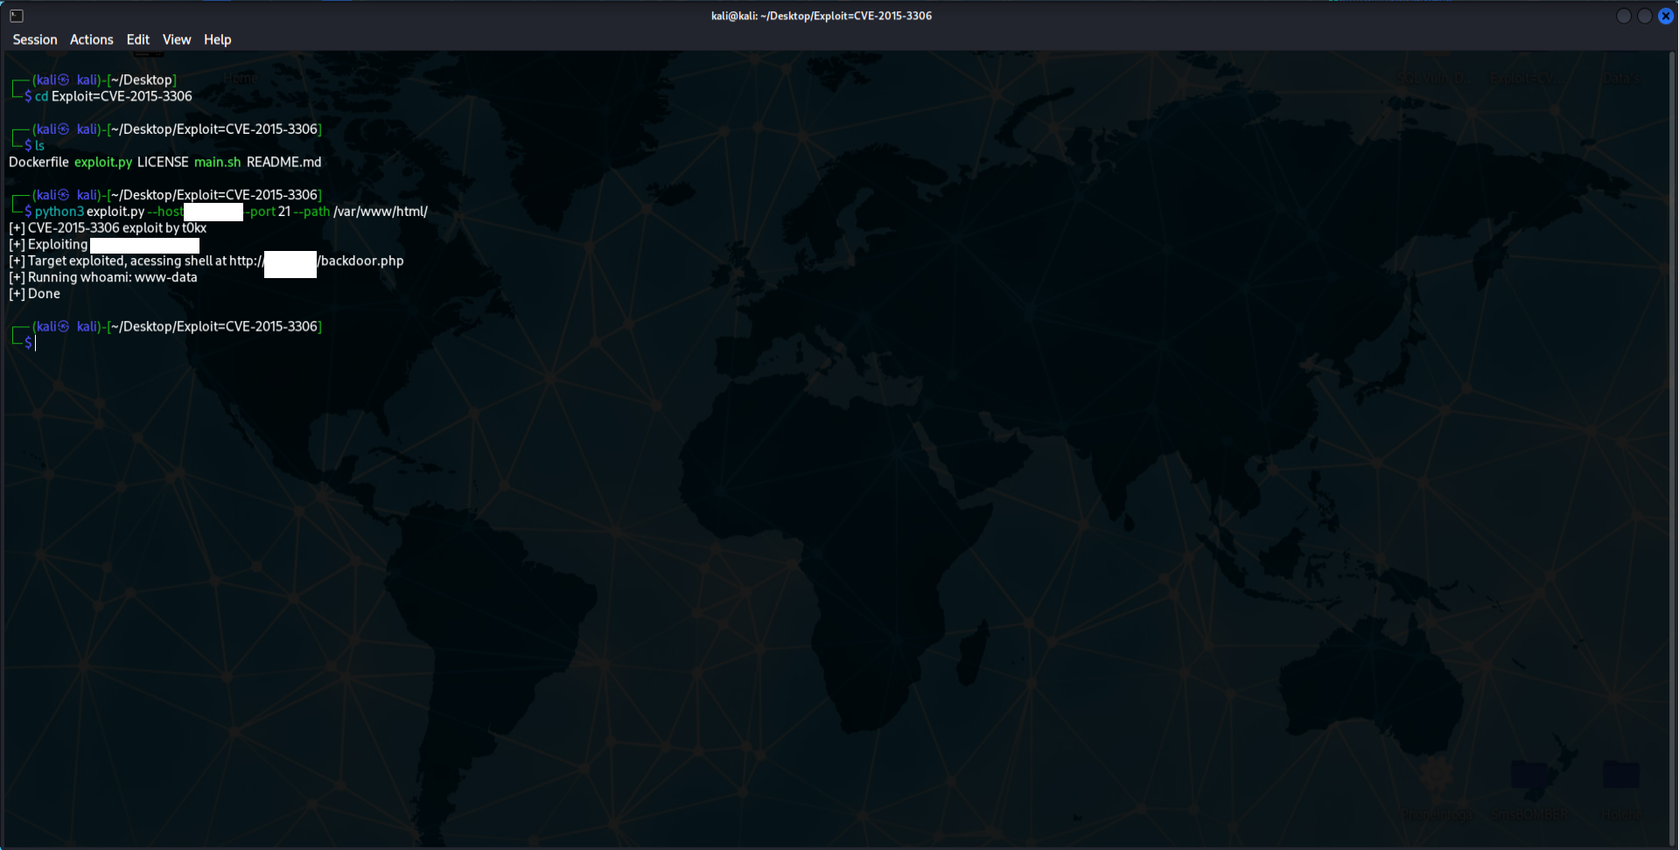Open the Help menu
The image size is (1679, 850).
tap(218, 39)
